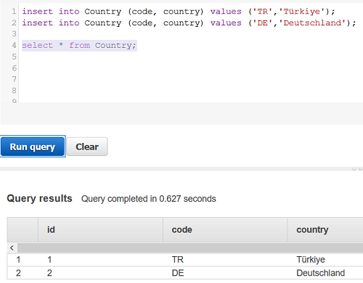Click the 'Türkiye' string in editor

302,12
